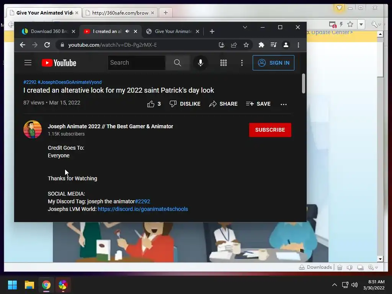Open the Update Center link in 360 browser

click(x=332, y=32)
